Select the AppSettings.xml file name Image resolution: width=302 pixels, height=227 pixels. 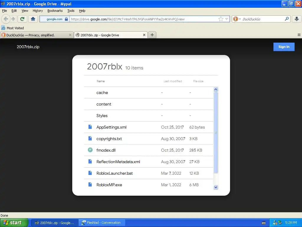click(111, 127)
